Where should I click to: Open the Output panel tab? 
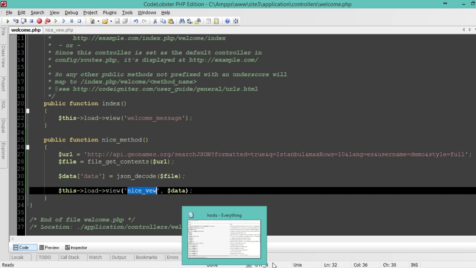119,257
